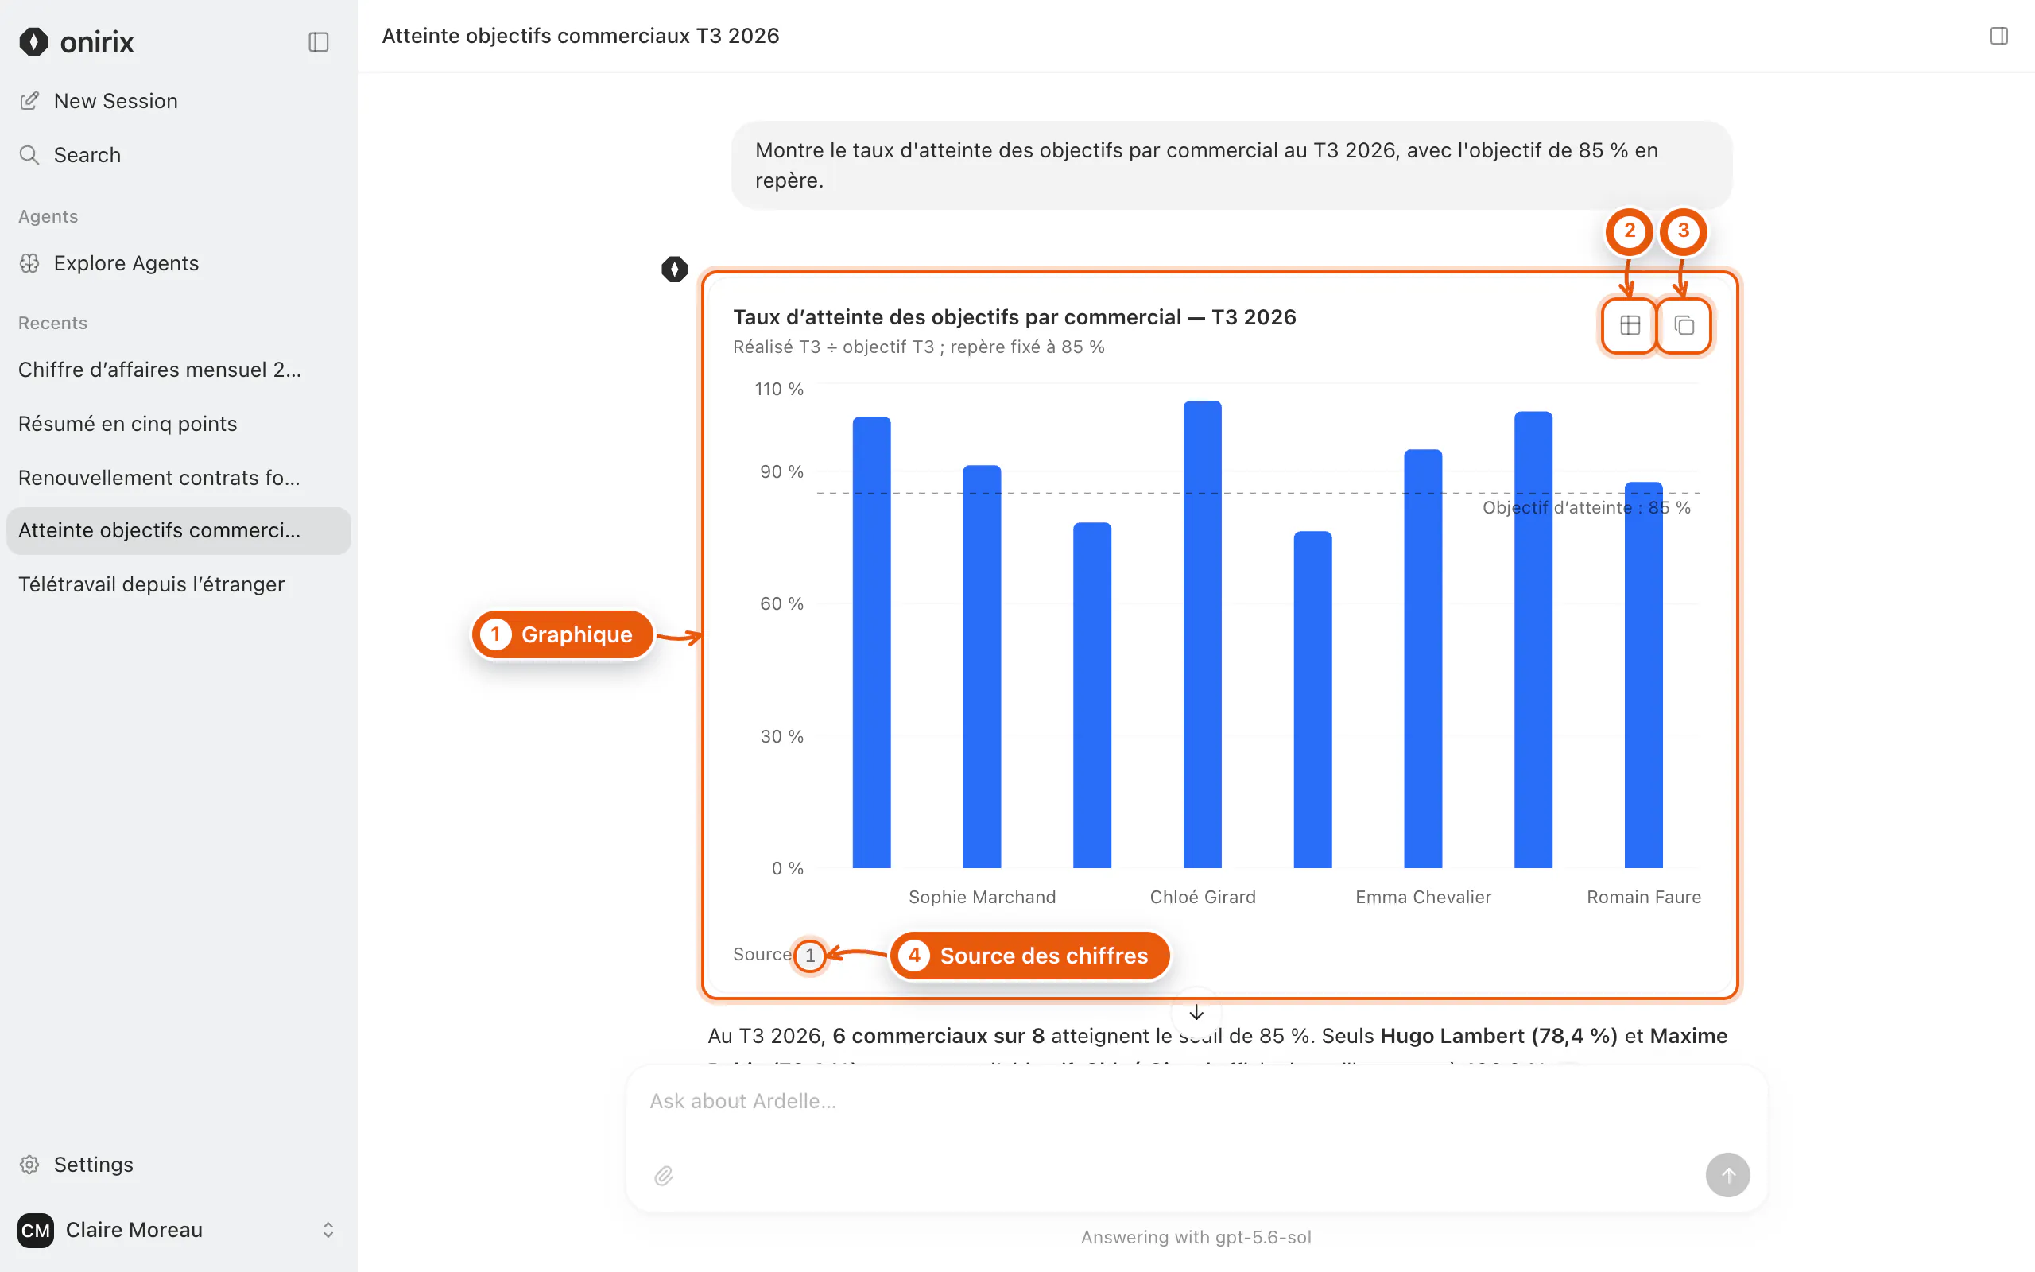Open Search in the sidebar
2035x1272 pixels.
177,155
